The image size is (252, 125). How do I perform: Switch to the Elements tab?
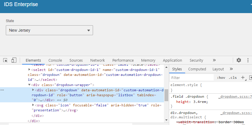click(33, 60)
